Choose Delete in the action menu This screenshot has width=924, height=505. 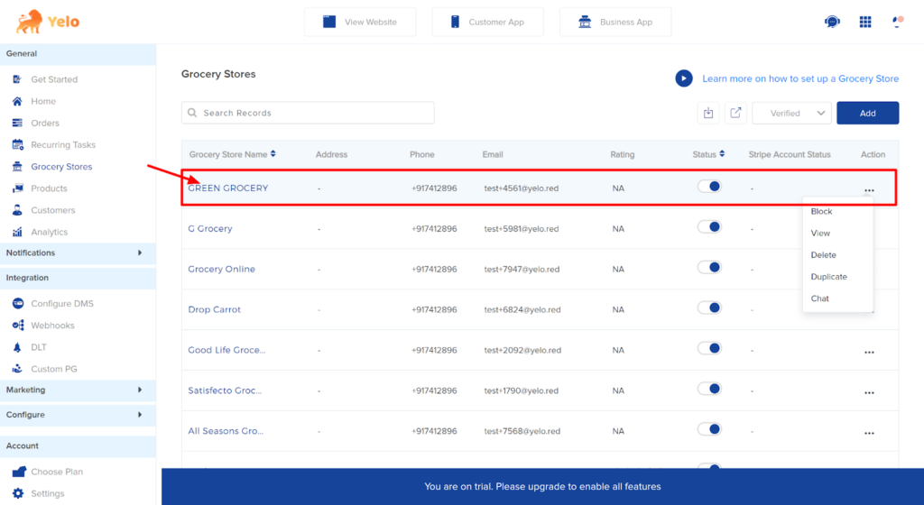(x=823, y=255)
